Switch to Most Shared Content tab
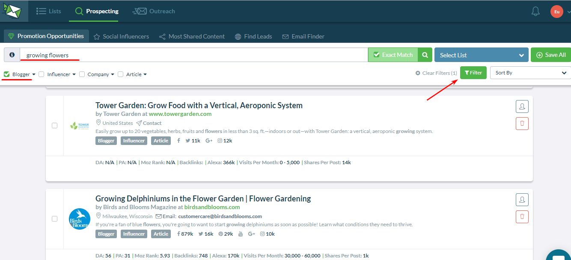 point(192,36)
